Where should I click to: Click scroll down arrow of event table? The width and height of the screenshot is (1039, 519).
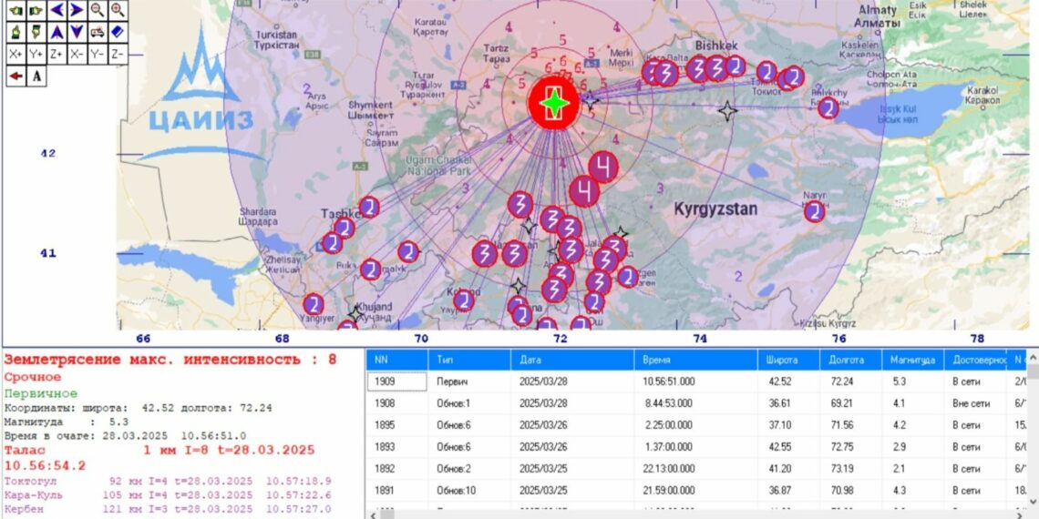(1032, 502)
